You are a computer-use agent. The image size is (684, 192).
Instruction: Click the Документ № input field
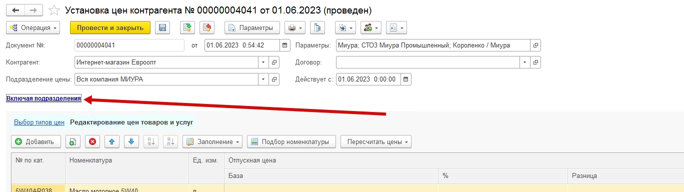pyautogui.click(x=129, y=45)
